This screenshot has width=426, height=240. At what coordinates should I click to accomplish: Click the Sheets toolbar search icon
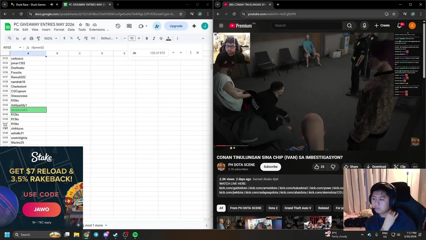10,38
